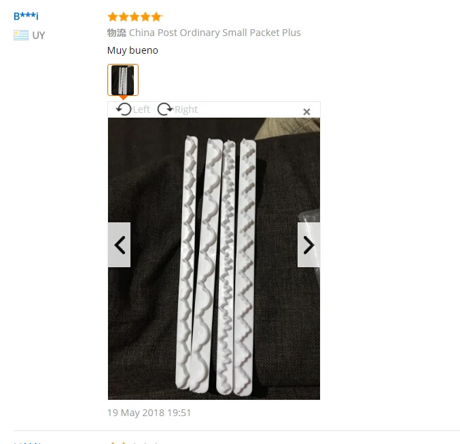Image resolution: width=460 pixels, height=444 pixels.
Task: Close the enlarged review photo viewer
Action: 306,112
